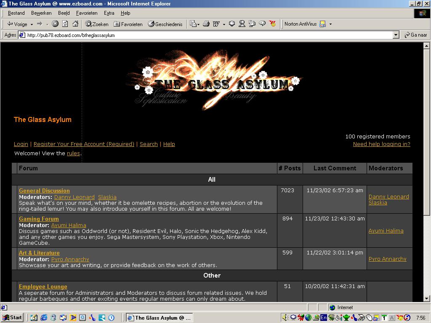The image size is (431, 323).
Task: Click the Stop loading toolbar icon
Action: pyautogui.click(x=55, y=24)
